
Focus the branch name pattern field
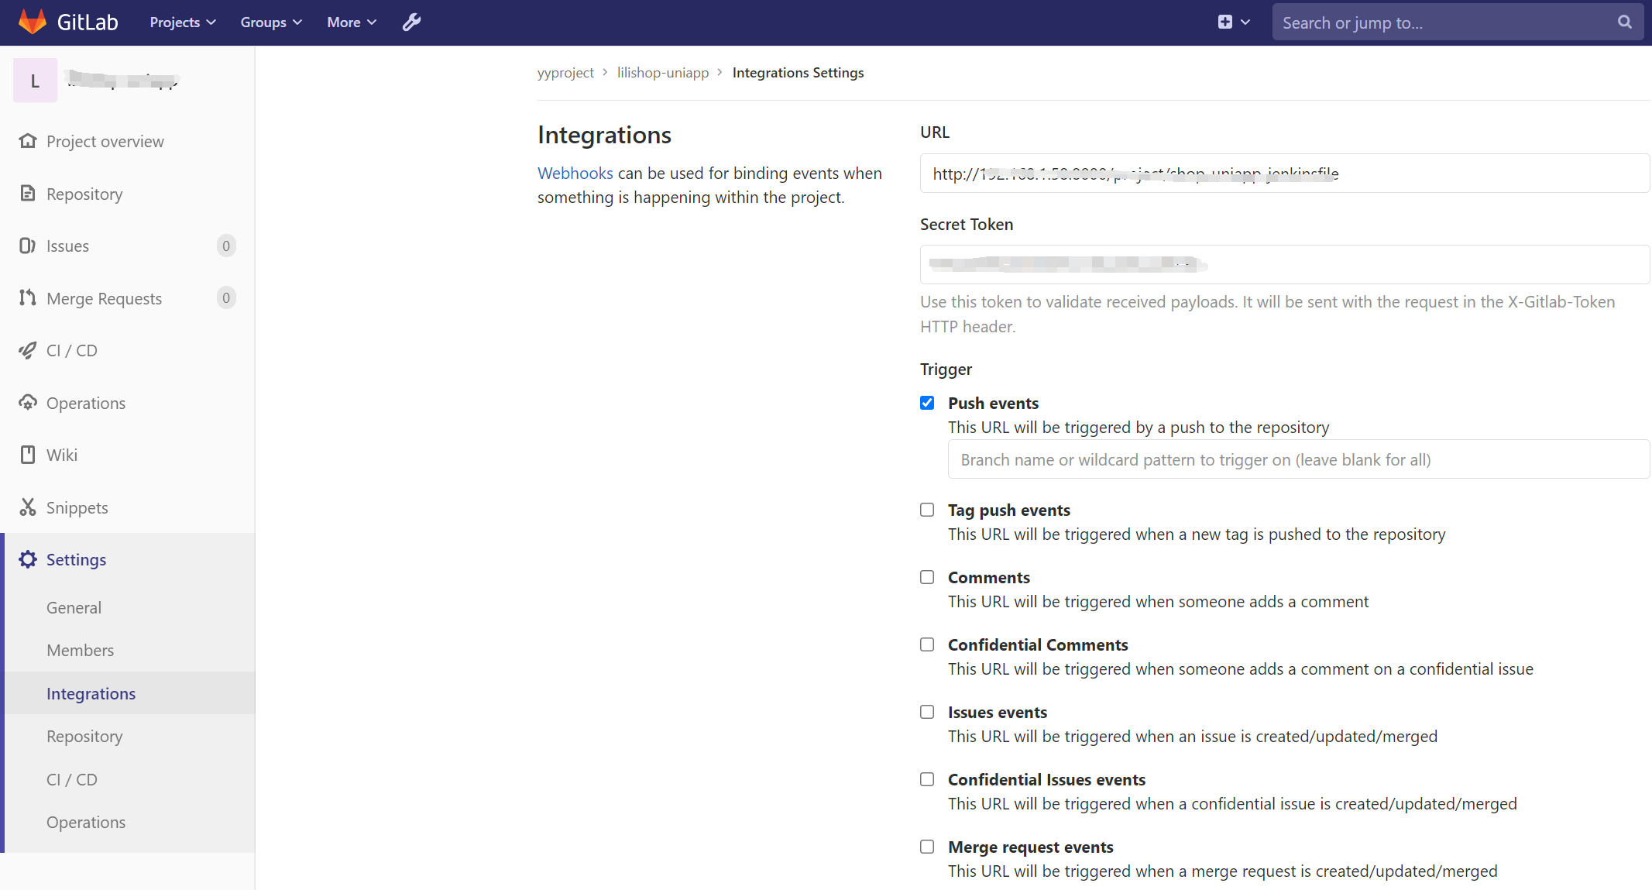[x=1298, y=459]
